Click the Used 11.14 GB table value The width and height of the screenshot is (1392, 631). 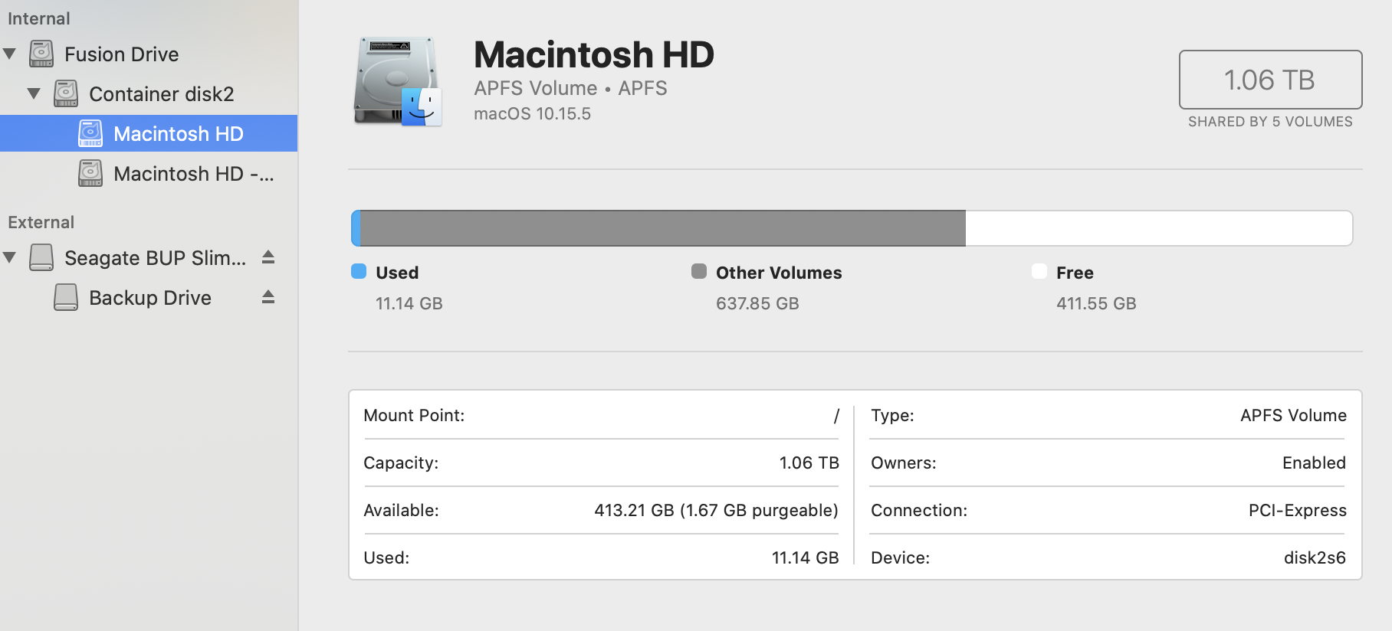tap(806, 557)
